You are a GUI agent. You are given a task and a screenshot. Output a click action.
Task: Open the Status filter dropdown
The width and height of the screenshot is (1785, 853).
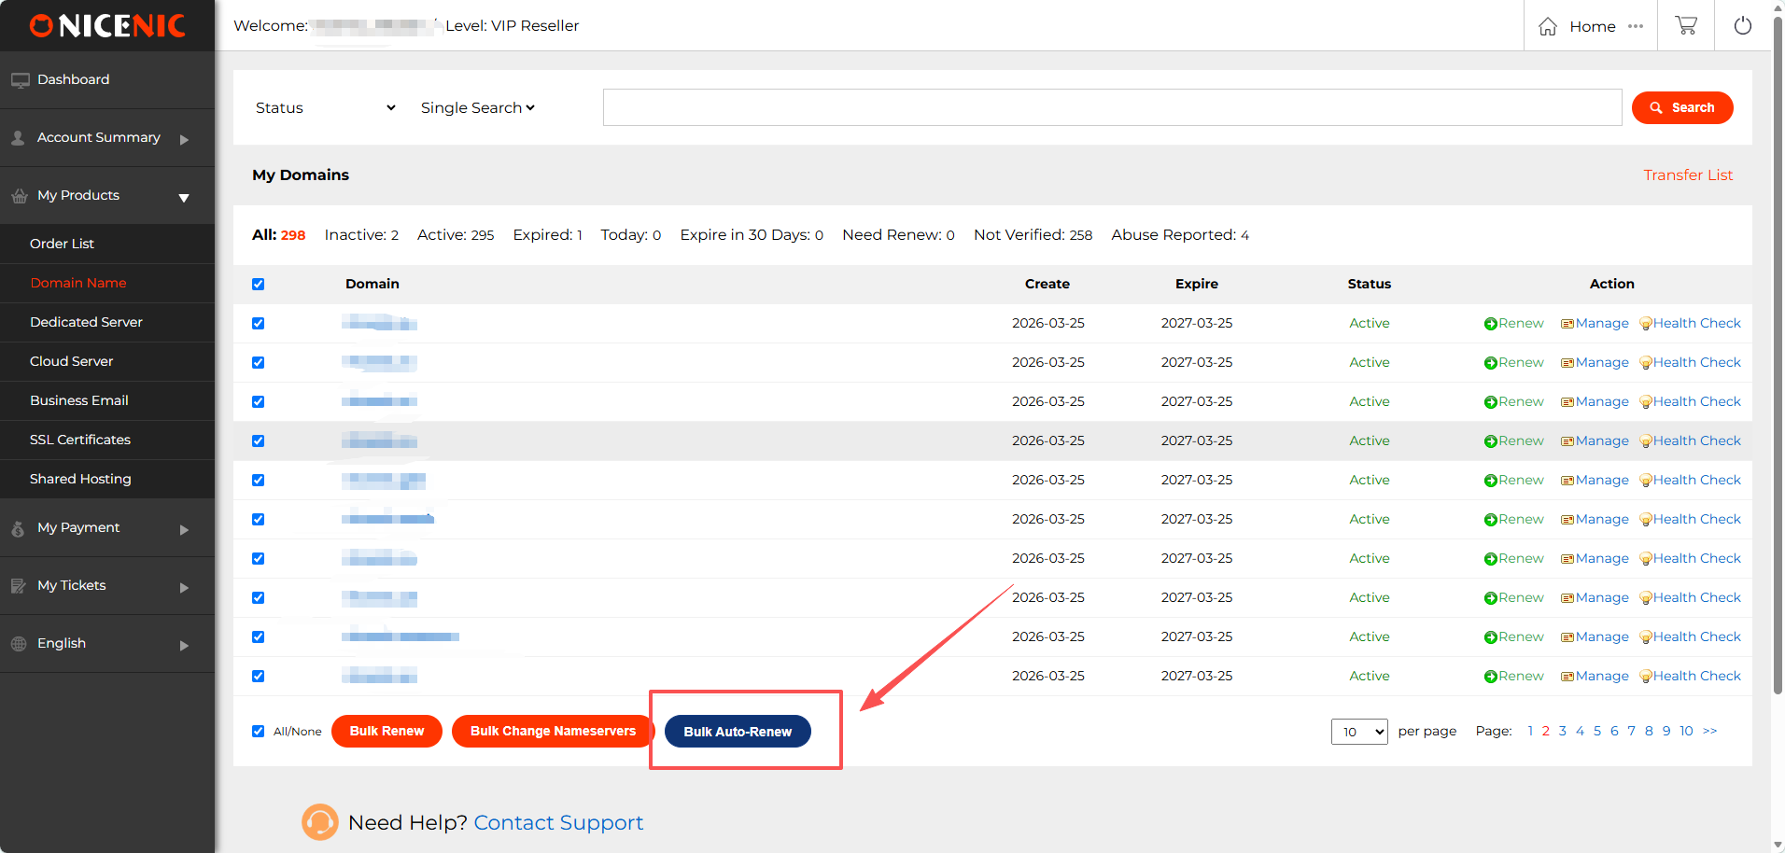[326, 108]
